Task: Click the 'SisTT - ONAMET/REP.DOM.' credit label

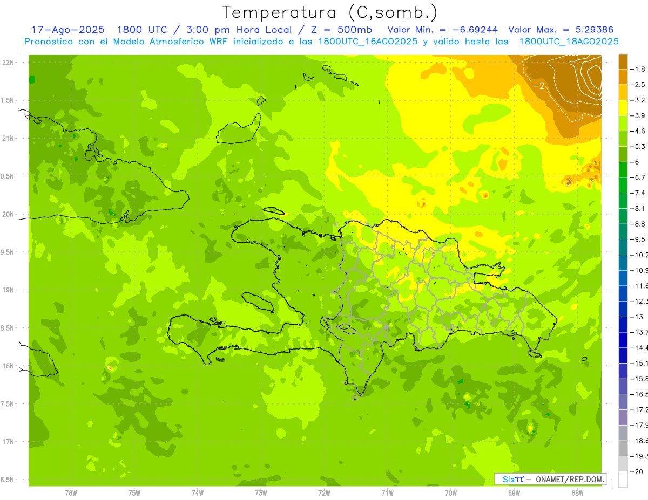Action: pos(552,479)
